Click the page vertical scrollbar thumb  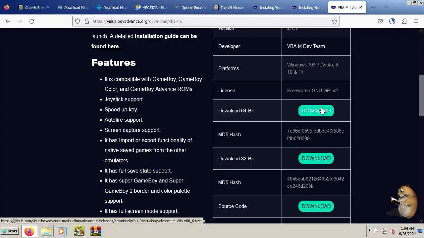pos(421,95)
